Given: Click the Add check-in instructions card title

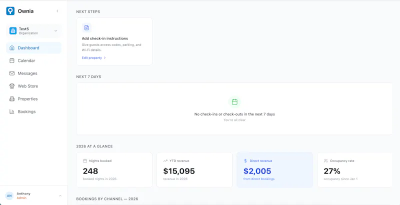Looking at the screenshot, I should (105, 38).
